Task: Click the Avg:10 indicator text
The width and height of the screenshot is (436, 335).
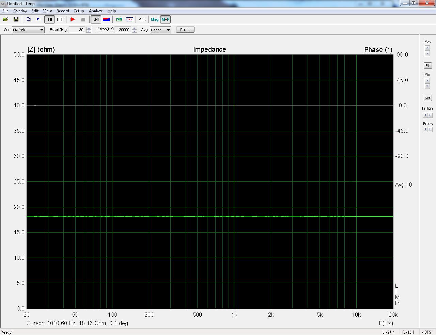Action: pos(404,185)
